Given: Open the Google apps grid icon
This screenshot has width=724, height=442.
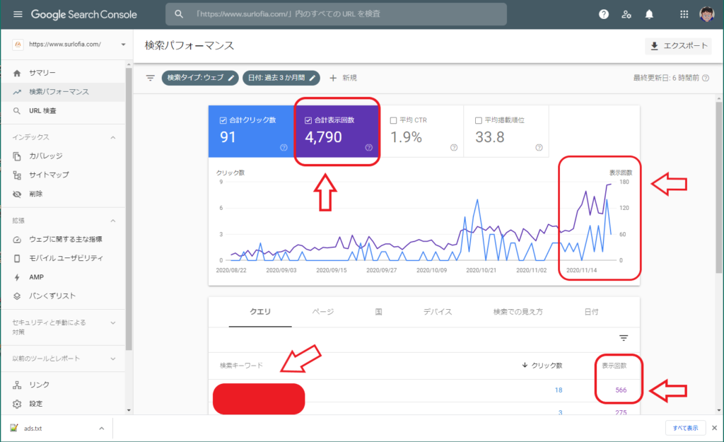Looking at the screenshot, I should [x=683, y=13].
